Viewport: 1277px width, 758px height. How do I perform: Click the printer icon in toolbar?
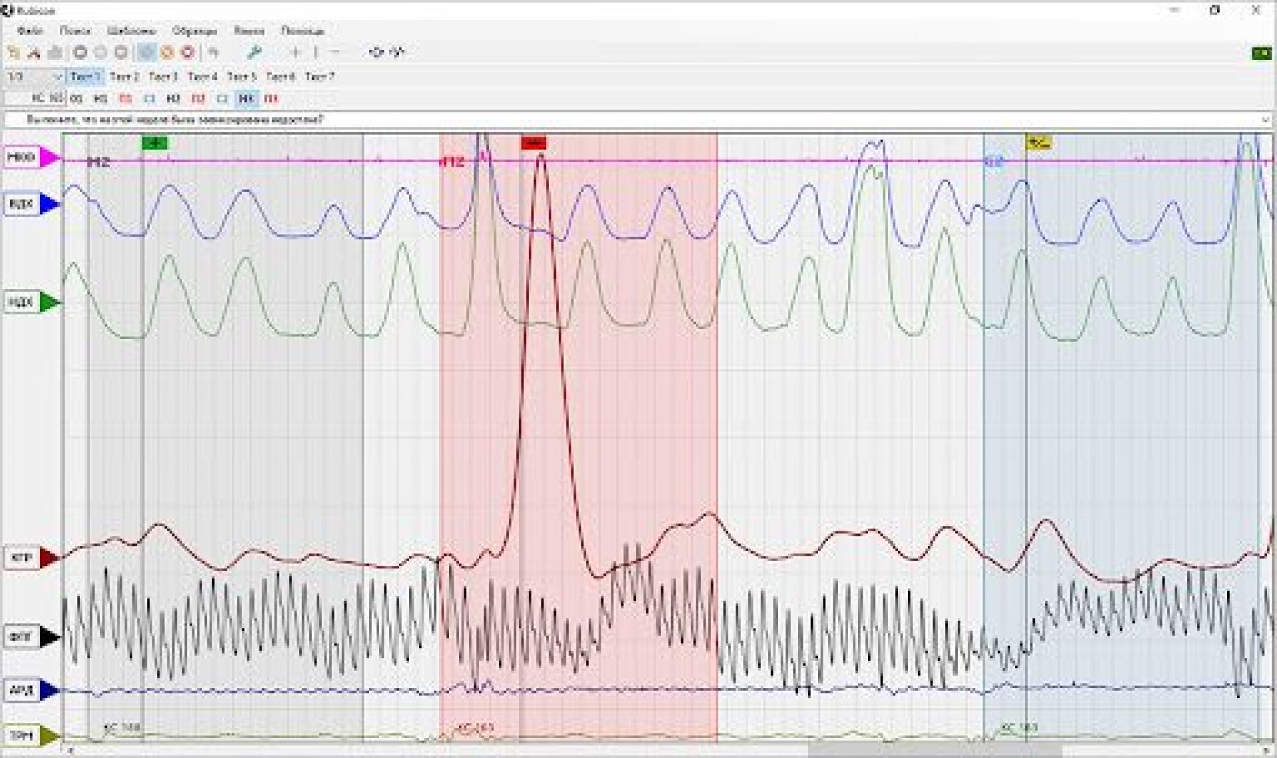click(x=56, y=52)
